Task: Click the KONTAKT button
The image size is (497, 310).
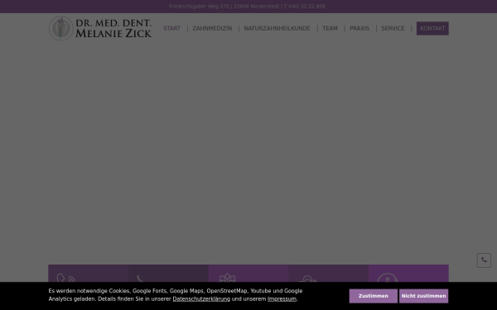Action: (x=432, y=28)
